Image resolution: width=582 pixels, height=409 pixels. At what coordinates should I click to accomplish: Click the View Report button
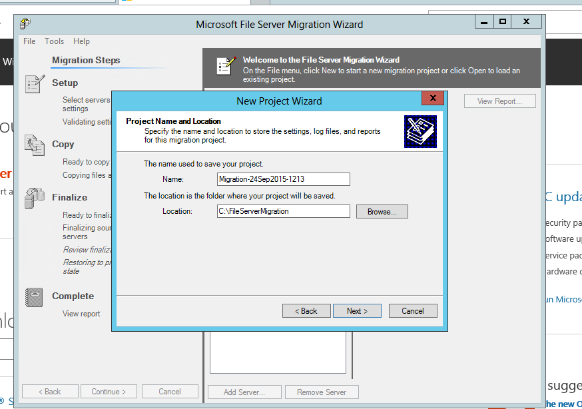[x=499, y=101]
